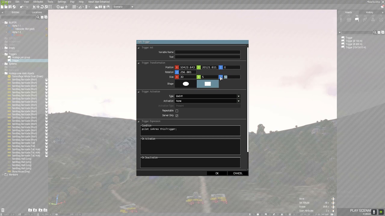Cancel the Edit Trigger dialog
Image resolution: width=385 pixels, height=216 pixels.
(x=238, y=173)
